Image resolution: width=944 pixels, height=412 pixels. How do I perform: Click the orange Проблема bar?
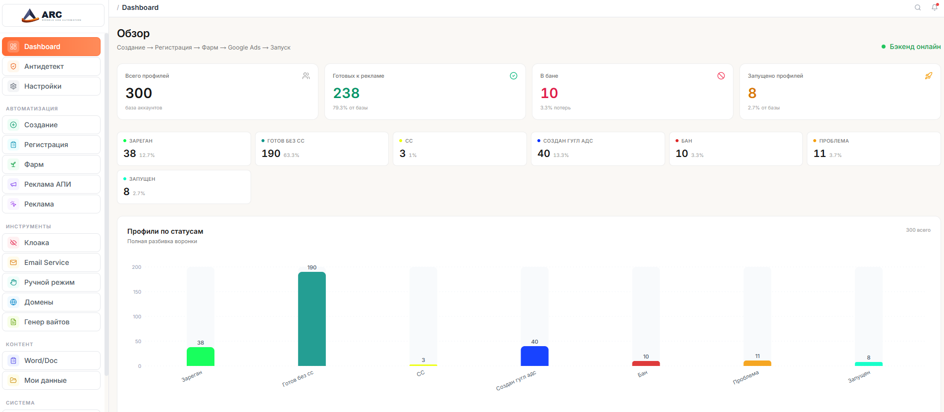click(757, 363)
